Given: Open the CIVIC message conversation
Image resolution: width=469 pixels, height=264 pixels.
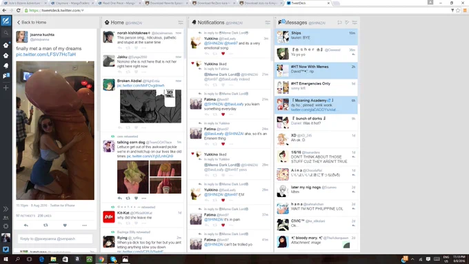Looking at the screenshot, I should click(316, 225).
